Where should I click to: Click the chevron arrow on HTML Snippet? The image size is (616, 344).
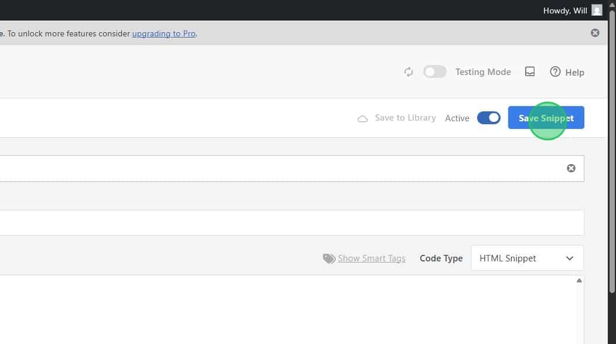coord(570,258)
